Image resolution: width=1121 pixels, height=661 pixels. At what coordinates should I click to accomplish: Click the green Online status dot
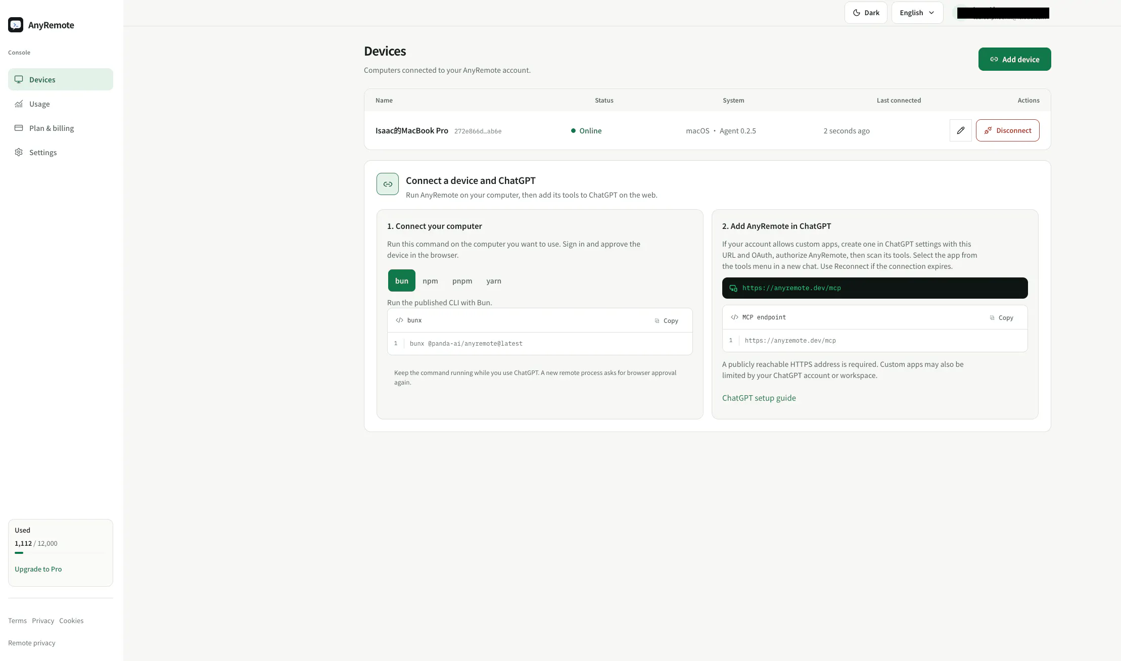tap(573, 130)
